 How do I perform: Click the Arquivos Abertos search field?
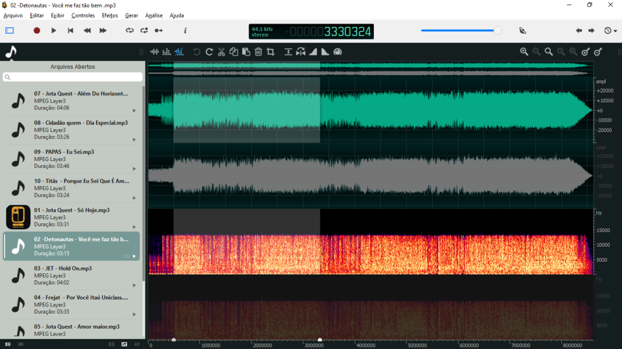(73, 77)
